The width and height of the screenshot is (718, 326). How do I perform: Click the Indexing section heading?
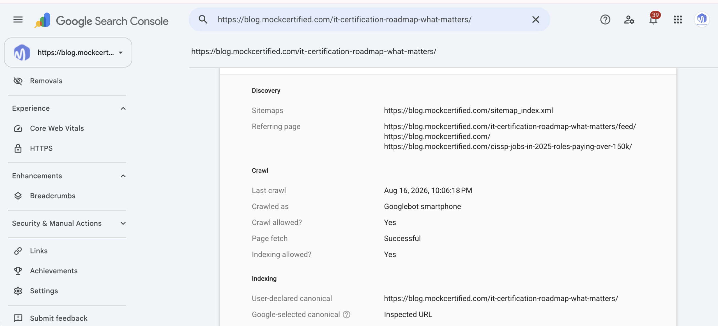pyautogui.click(x=264, y=279)
